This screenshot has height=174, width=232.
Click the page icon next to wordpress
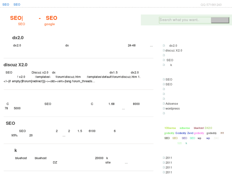click(x=164, y=109)
